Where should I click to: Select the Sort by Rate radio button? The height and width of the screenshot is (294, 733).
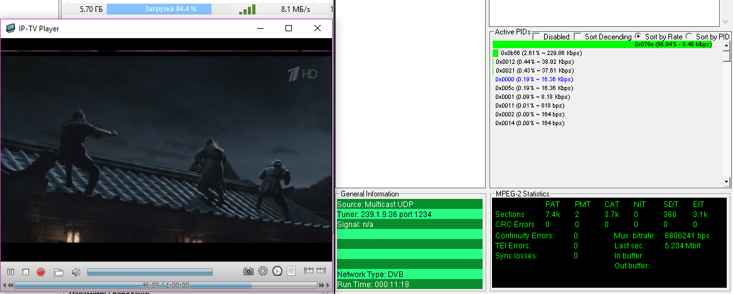coord(638,36)
